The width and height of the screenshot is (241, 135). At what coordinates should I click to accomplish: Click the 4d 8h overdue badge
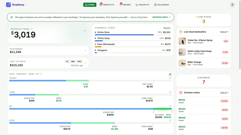225,119
